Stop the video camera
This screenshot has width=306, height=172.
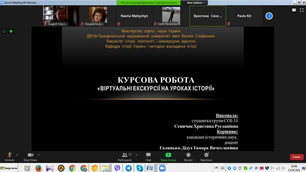click(30, 156)
